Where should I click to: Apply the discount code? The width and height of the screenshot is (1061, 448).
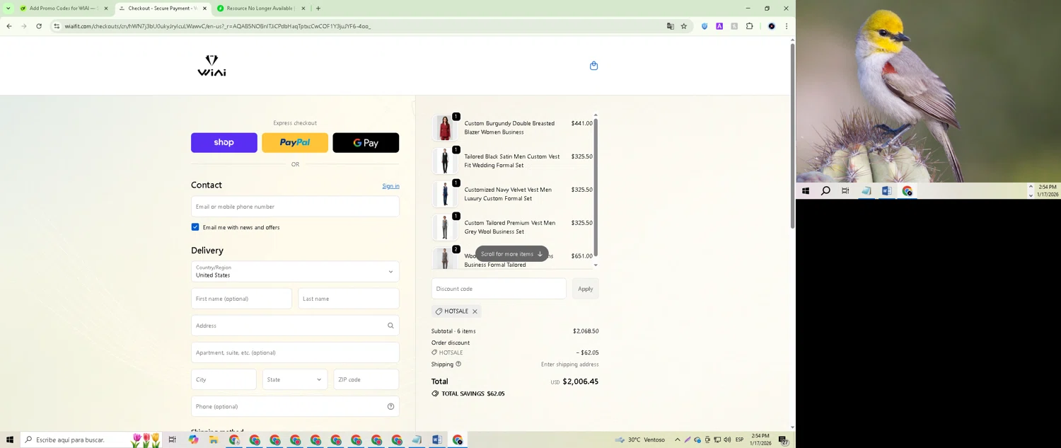(585, 289)
